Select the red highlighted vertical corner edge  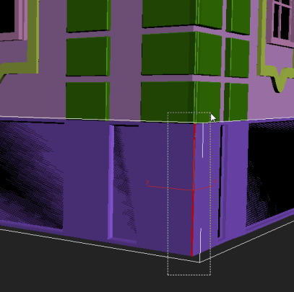pyautogui.click(x=193, y=190)
